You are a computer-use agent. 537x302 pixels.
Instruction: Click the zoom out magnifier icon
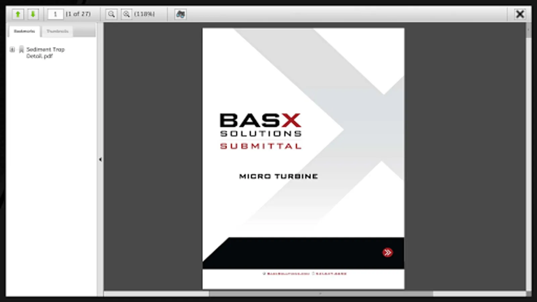[x=111, y=14]
